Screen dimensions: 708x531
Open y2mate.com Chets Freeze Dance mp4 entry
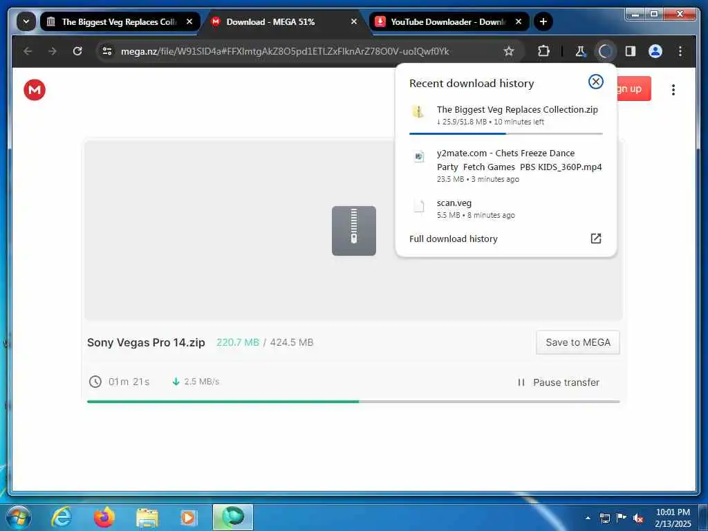(505, 166)
